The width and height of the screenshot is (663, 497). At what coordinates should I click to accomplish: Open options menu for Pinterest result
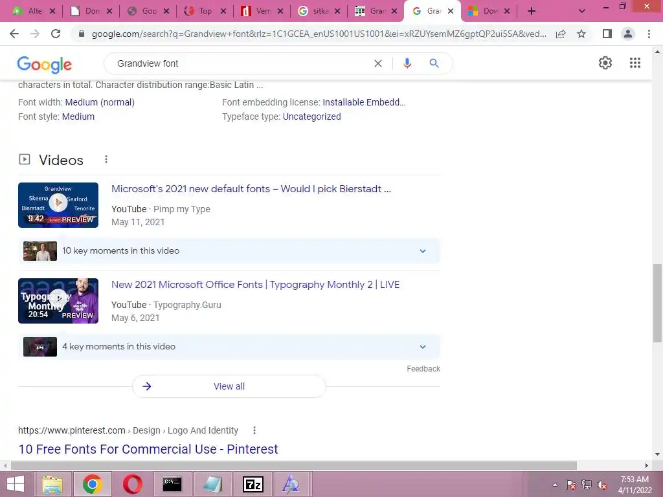tap(254, 430)
